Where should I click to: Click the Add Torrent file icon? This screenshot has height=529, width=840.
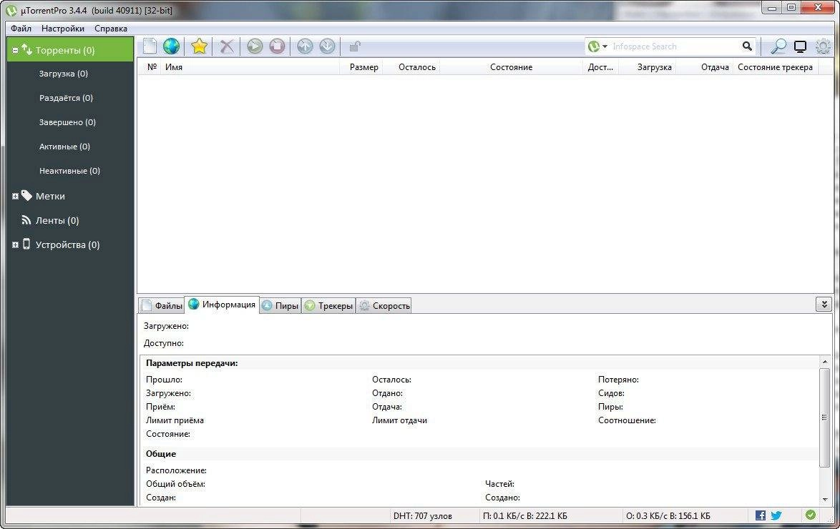(x=150, y=46)
